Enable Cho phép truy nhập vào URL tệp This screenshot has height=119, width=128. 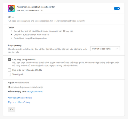click(x=9, y=70)
